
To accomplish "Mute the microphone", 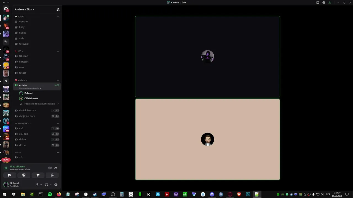I will 37,185.
